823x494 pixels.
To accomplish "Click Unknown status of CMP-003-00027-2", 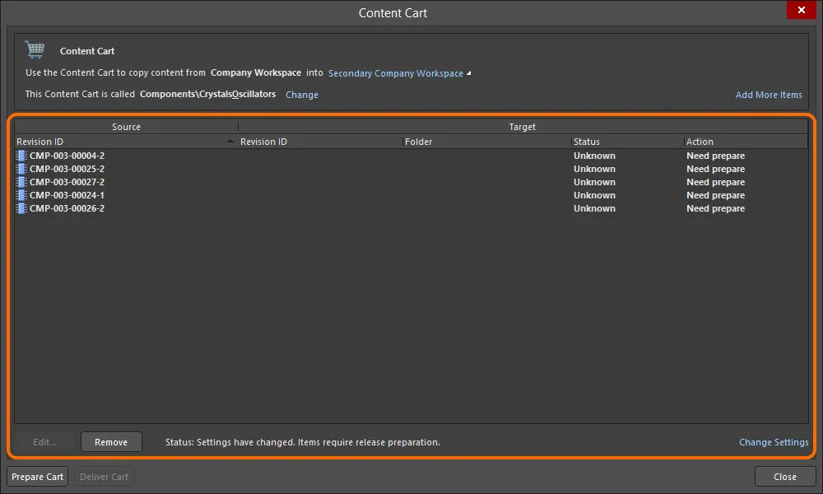I will tap(594, 182).
